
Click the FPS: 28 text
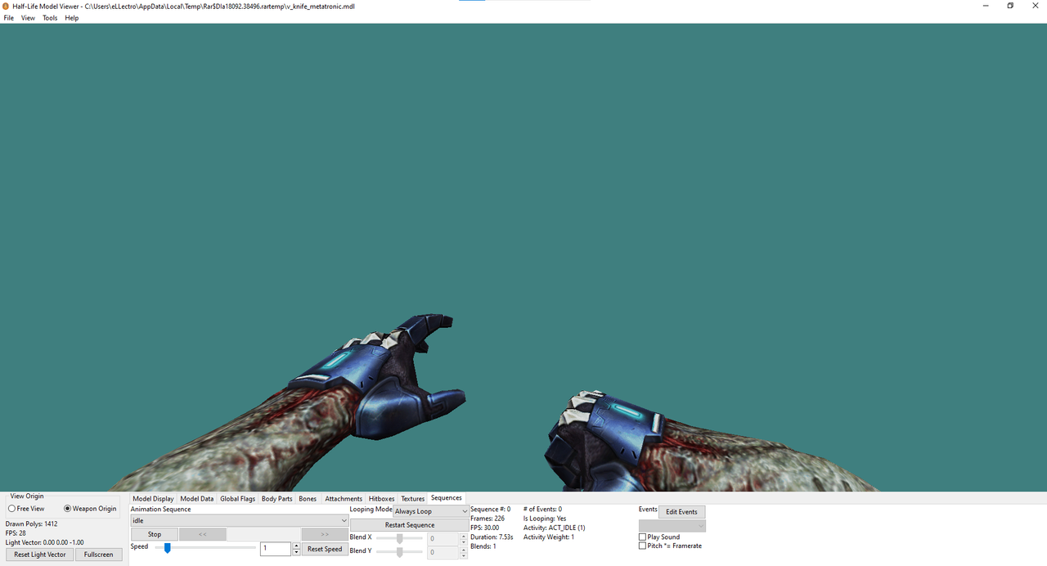click(x=16, y=532)
